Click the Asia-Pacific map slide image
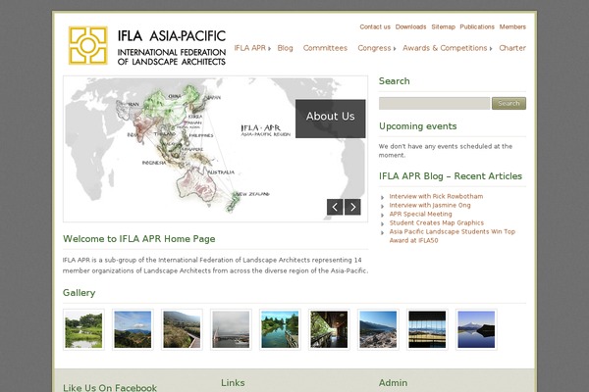Image resolution: width=589 pixels, height=392 pixels. click(x=216, y=149)
